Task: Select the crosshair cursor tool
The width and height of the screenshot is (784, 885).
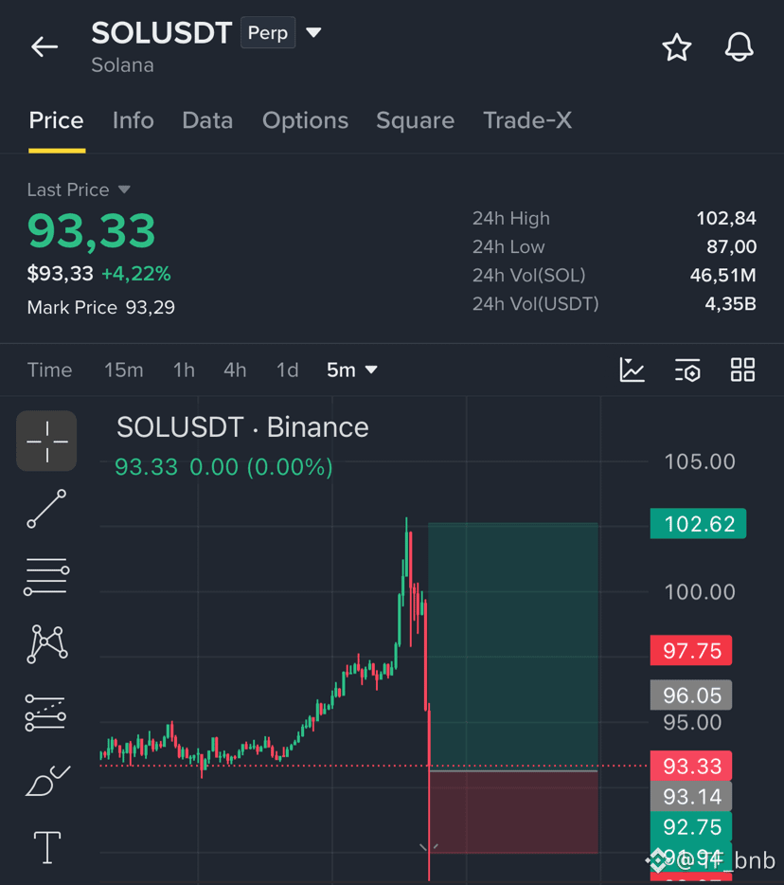Action: pos(46,441)
